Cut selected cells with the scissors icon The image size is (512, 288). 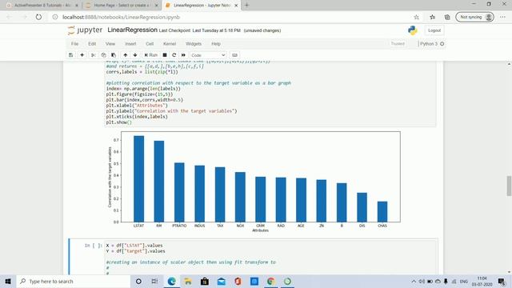pos(93,55)
